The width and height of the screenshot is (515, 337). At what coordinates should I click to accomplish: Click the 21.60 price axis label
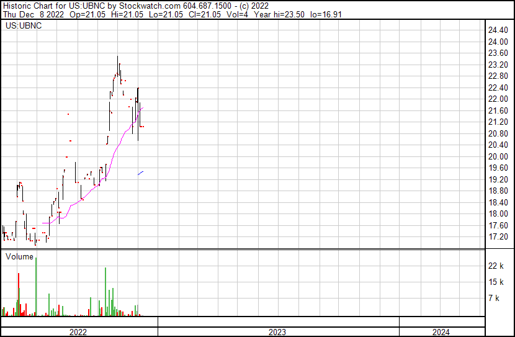tap(498, 110)
